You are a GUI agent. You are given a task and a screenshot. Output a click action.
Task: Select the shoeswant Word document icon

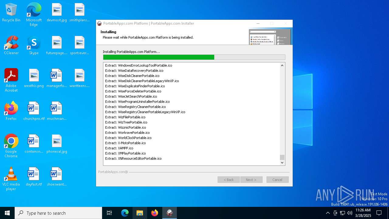[57, 177]
